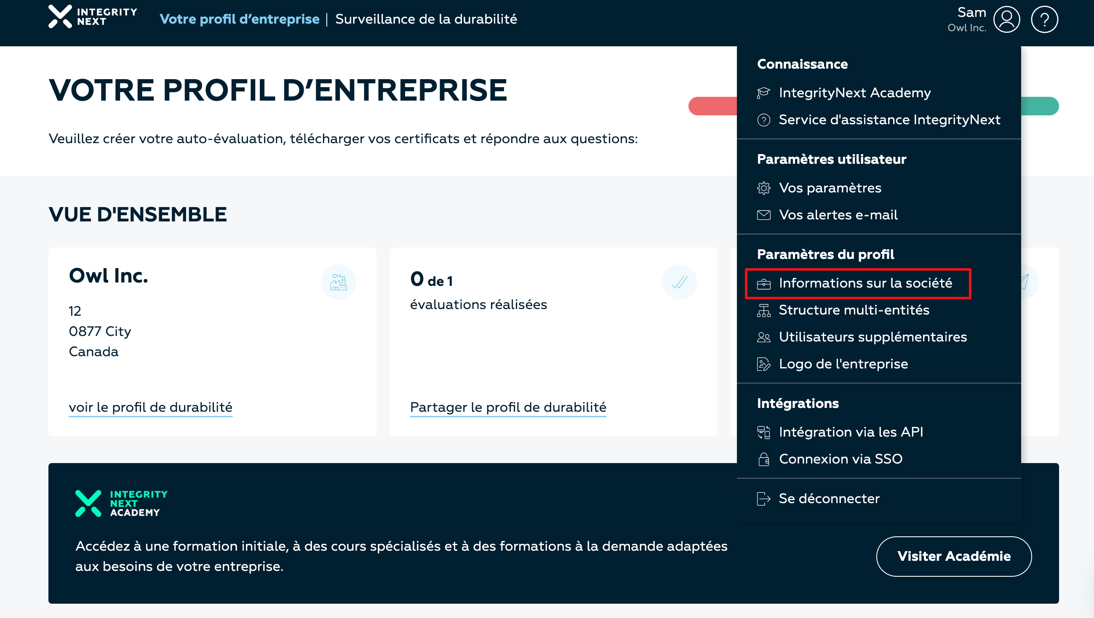This screenshot has height=618, width=1094.
Task: Switch to Surveillance de la durabilité tab
Action: tap(426, 19)
